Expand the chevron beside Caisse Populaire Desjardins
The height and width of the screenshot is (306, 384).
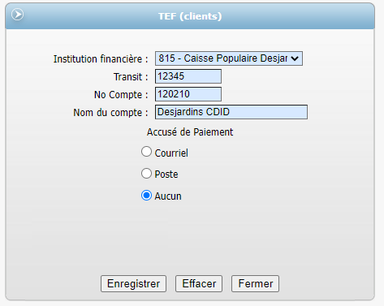295,58
